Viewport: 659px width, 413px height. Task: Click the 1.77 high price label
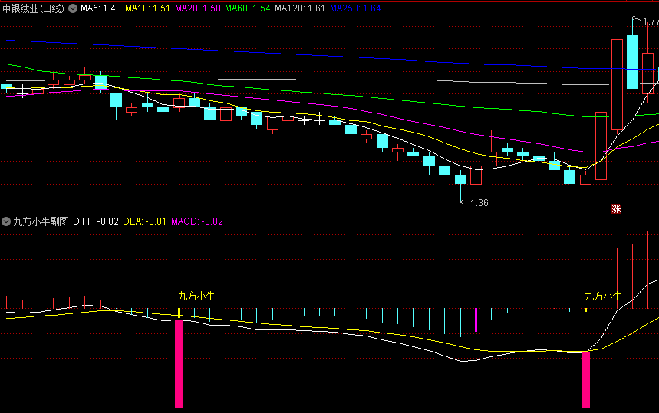tap(651, 21)
